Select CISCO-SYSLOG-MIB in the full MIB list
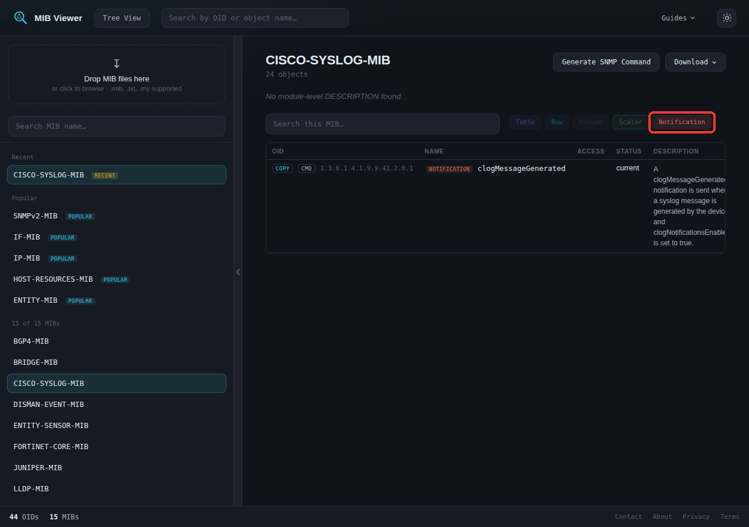Viewport: 749px width, 527px height. pyautogui.click(x=116, y=384)
